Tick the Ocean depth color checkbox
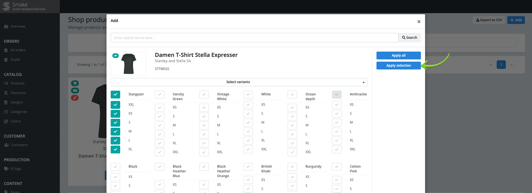 pos(292,94)
